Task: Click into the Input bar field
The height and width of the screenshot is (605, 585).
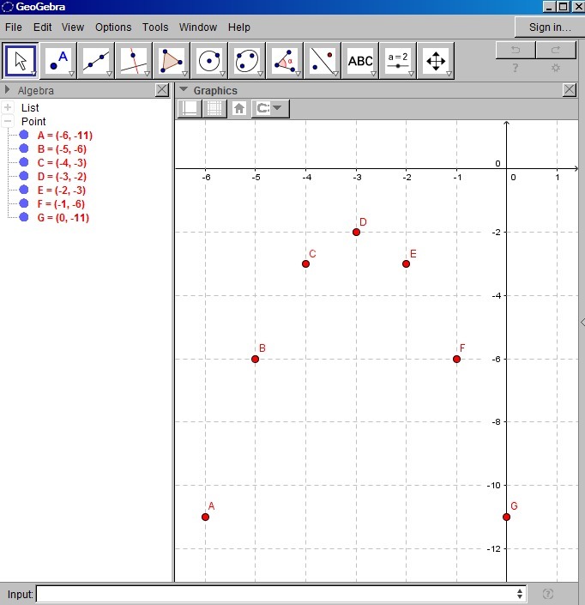Action: pos(276,594)
